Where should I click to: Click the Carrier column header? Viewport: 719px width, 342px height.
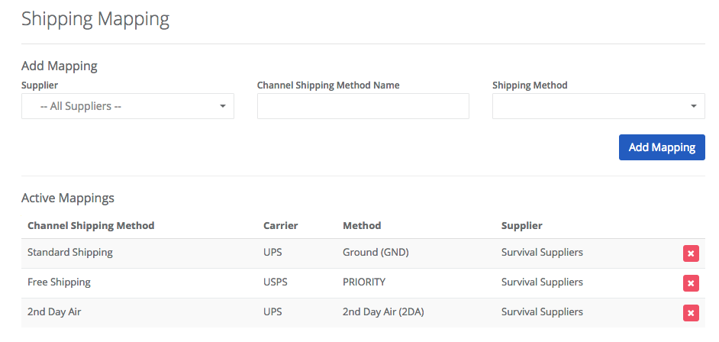click(281, 225)
